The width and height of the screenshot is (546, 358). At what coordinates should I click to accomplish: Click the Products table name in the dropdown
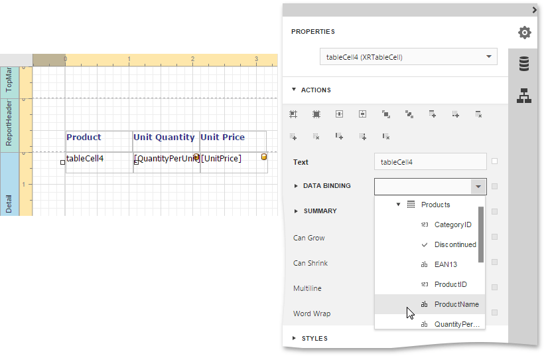point(436,205)
